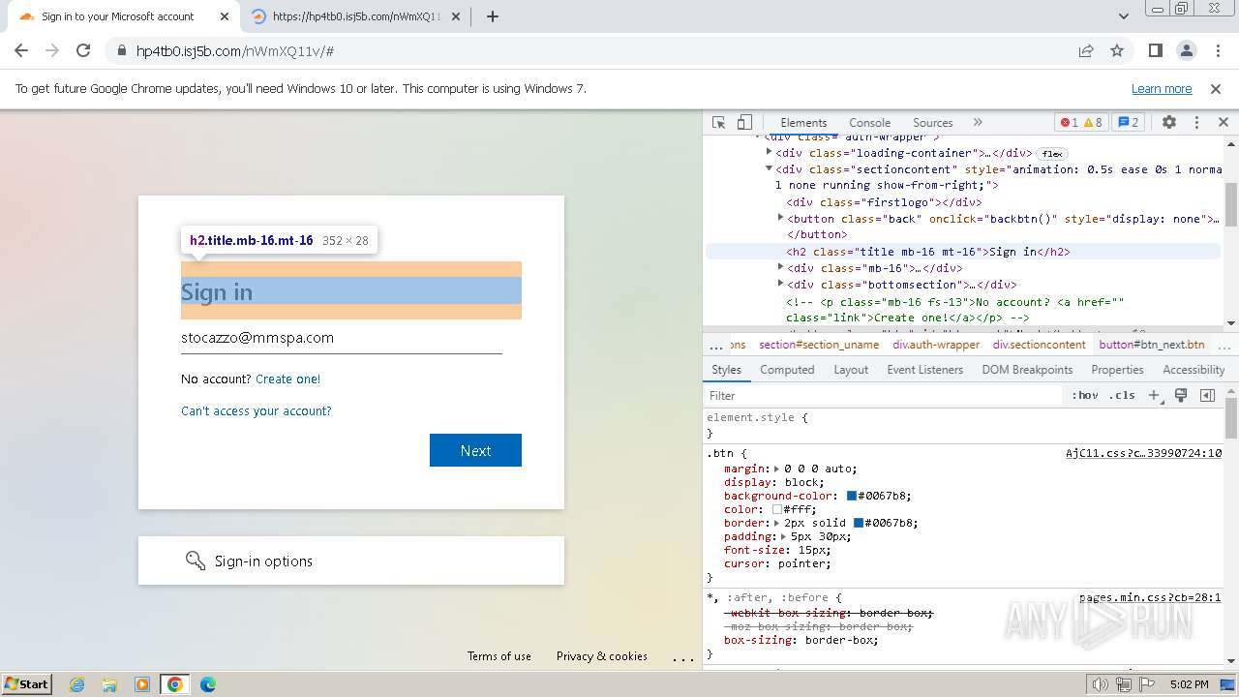Dismiss the Chrome update notification bar

point(1216,89)
